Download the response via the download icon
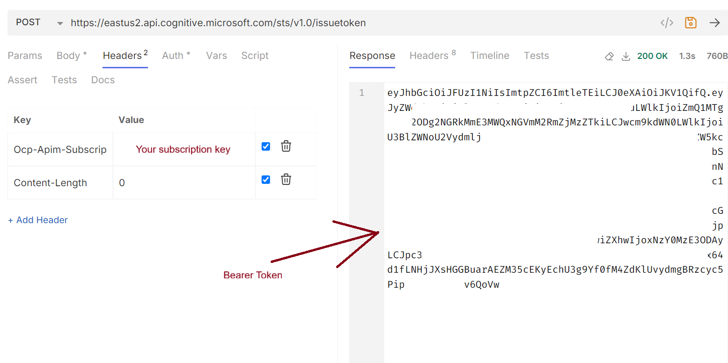 click(626, 56)
